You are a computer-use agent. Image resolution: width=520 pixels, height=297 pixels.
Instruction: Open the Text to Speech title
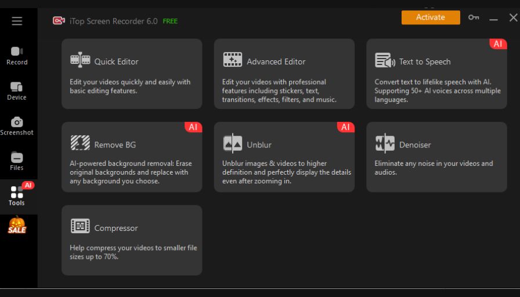point(425,61)
